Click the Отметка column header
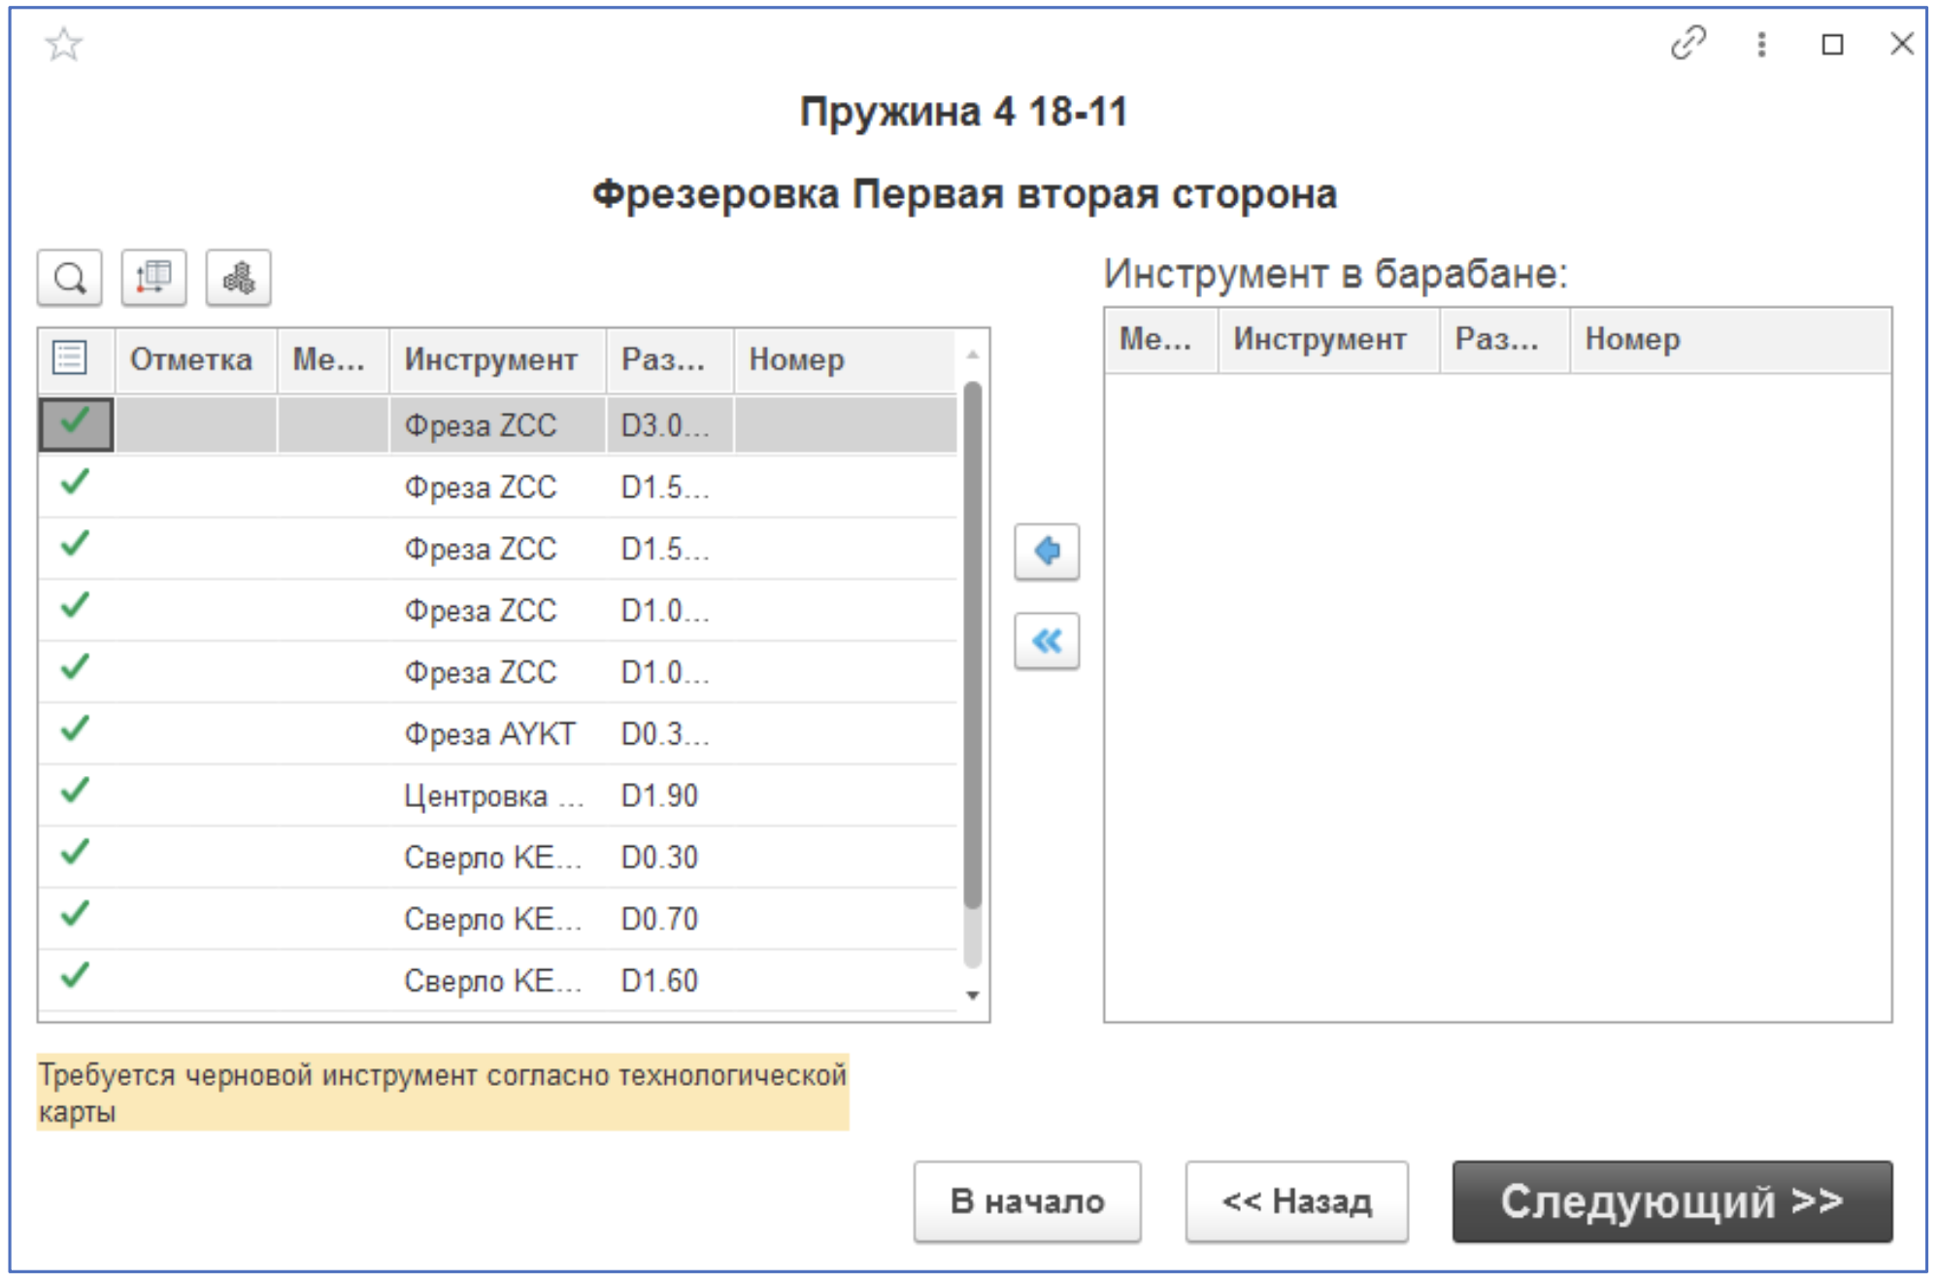Image resolution: width=1938 pixels, height=1284 pixels. coord(193,358)
